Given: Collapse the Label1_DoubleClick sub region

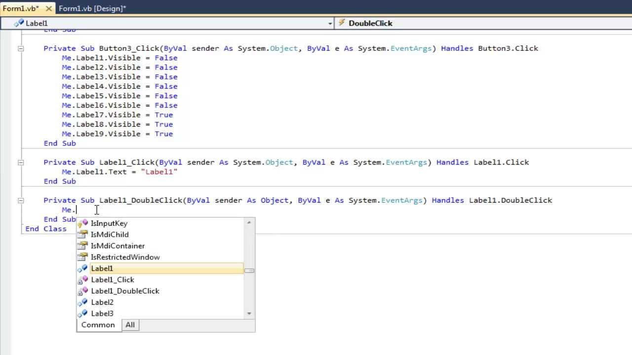Looking at the screenshot, I should [x=21, y=200].
